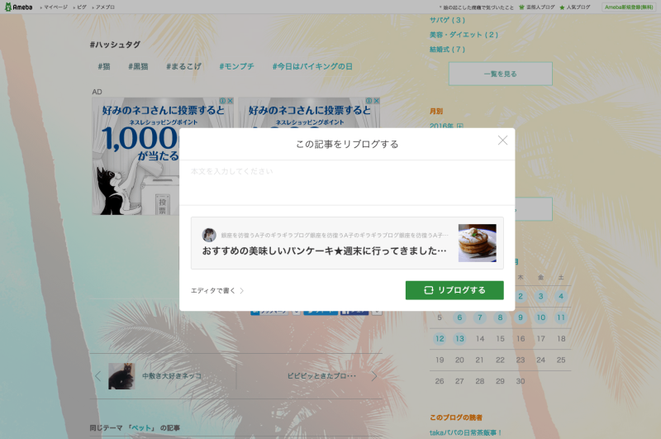Image resolution: width=661 pixels, height=439 pixels.
Task: Select the #モンプチ hashtag
Action: point(236,66)
